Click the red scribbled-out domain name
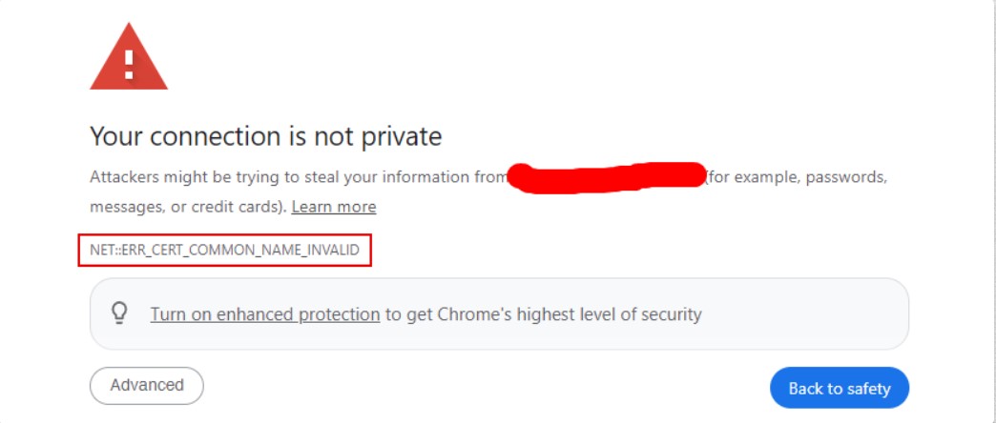996x423 pixels. click(x=608, y=177)
